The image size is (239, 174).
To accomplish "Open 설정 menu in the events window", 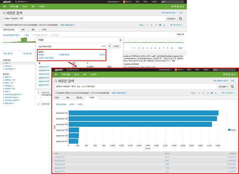I will coord(138,2).
